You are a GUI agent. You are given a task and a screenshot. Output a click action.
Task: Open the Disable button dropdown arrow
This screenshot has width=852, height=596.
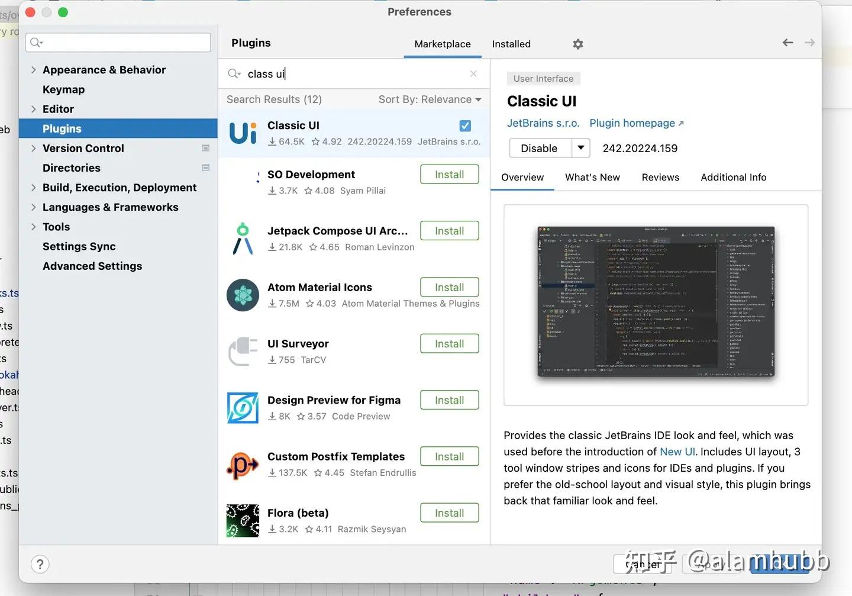(x=581, y=148)
